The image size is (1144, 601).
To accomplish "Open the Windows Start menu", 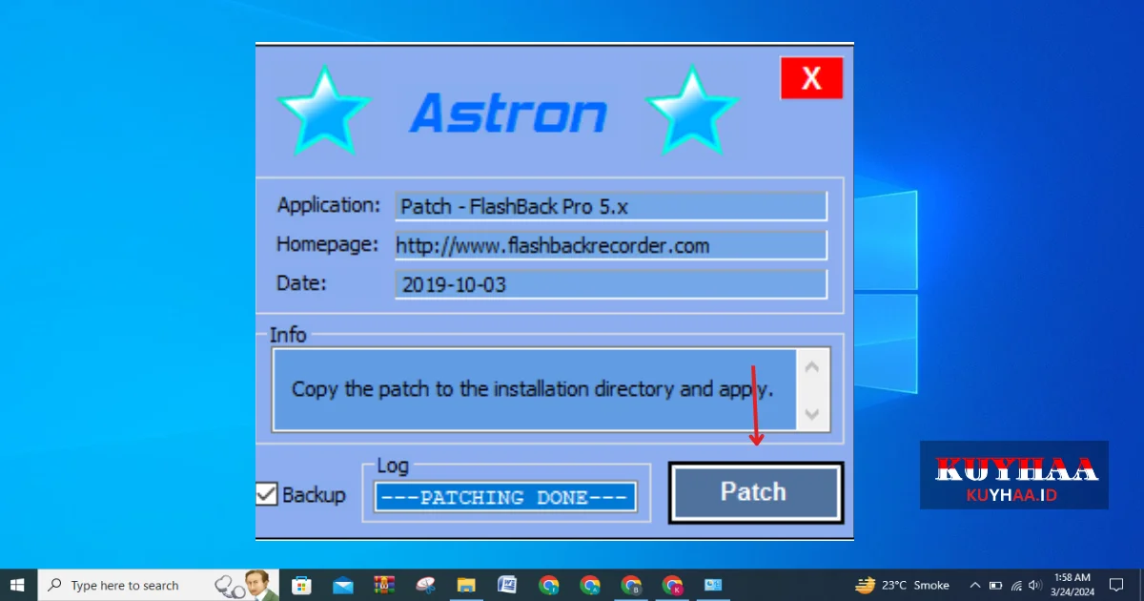I will tap(17, 585).
